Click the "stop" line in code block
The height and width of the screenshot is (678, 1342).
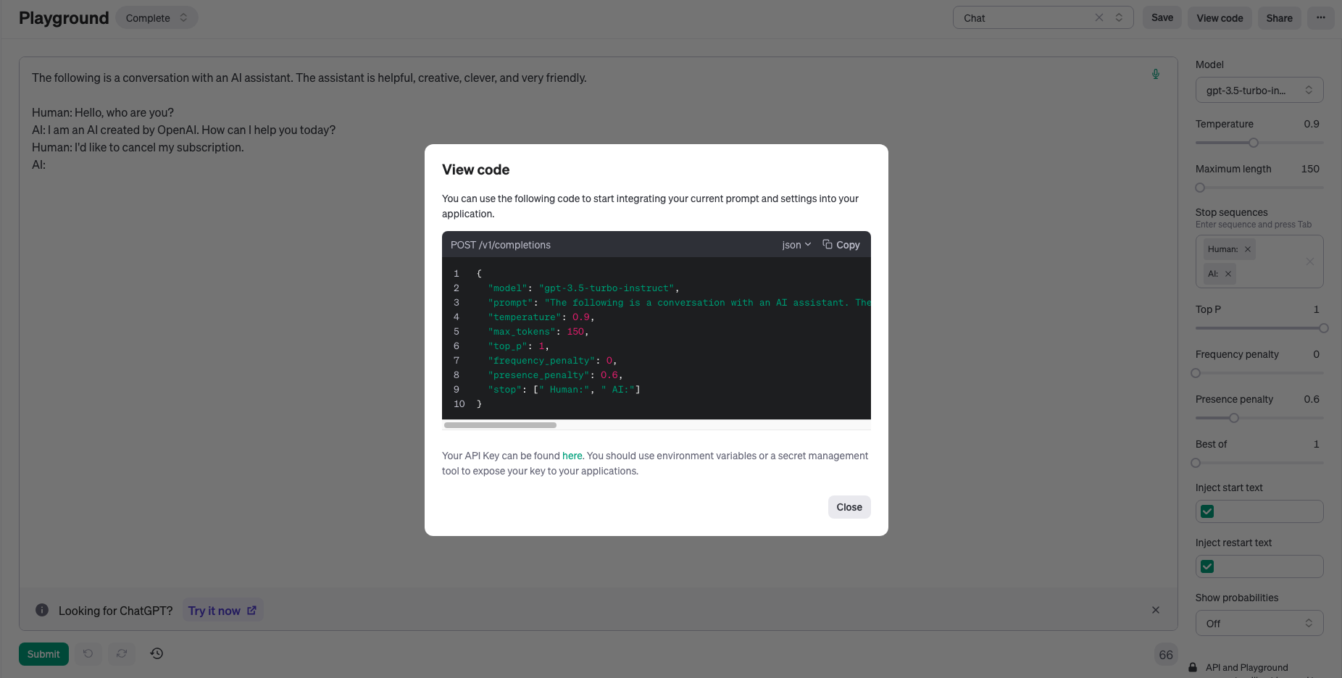(x=564, y=390)
